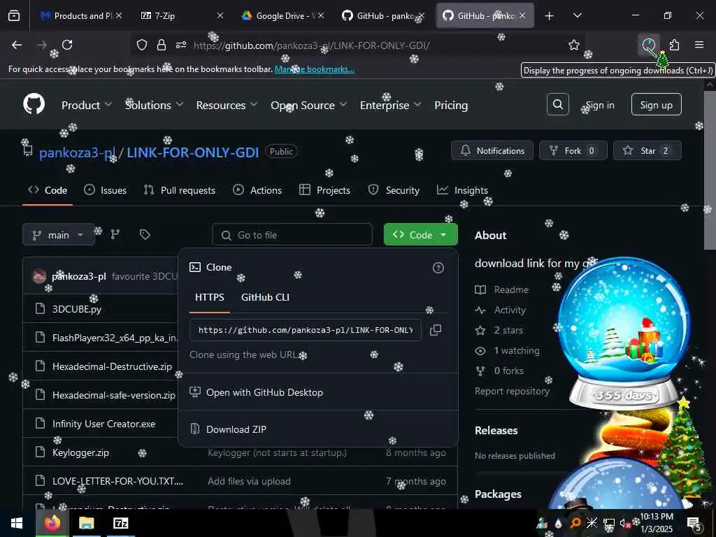
Task: Choose Open with GitHub Desktop
Action: [x=264, y=392]
